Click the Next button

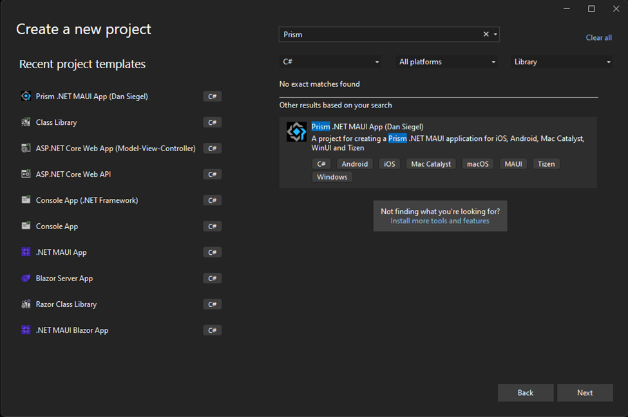(x=585, y=393)
